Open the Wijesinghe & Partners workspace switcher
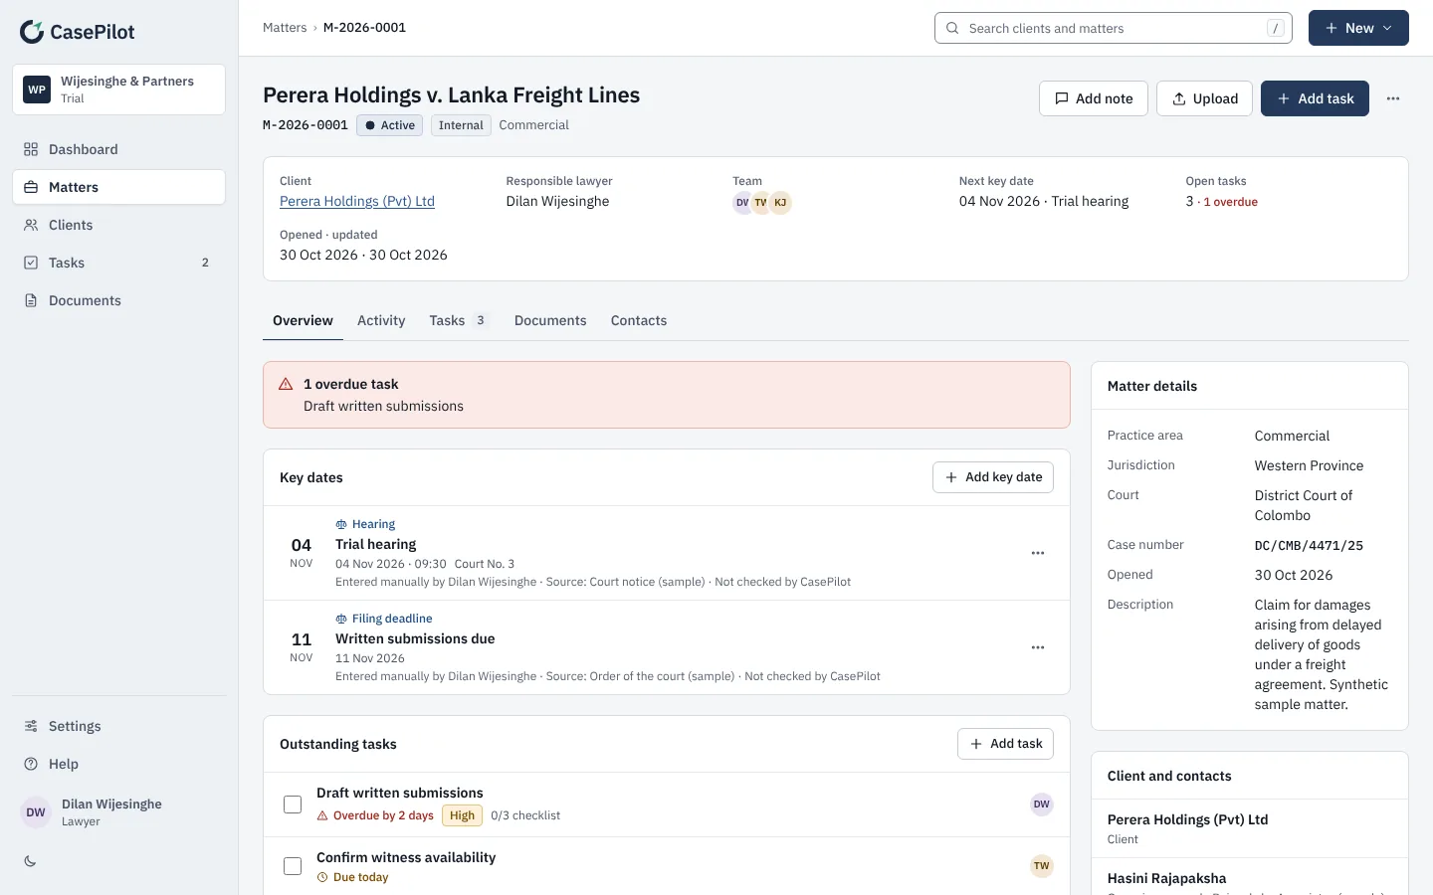 click(118, 89)
